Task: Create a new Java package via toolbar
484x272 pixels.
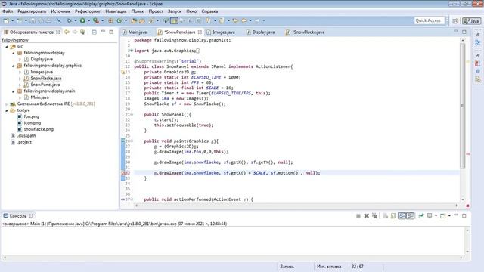Action: coord(110,20)
